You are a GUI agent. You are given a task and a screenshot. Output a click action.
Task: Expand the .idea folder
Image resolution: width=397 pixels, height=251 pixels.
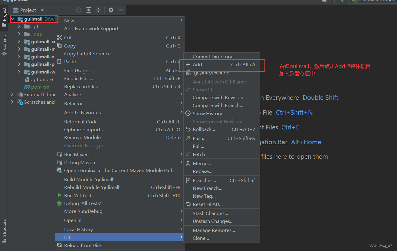pyautogui.click(x=19, y=34)
